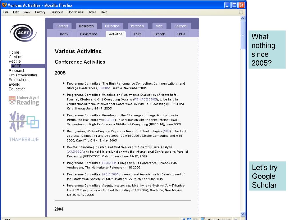Click the Firefox loading throbber icon
The width and height of the screenshot is (293, 220).
241,12
